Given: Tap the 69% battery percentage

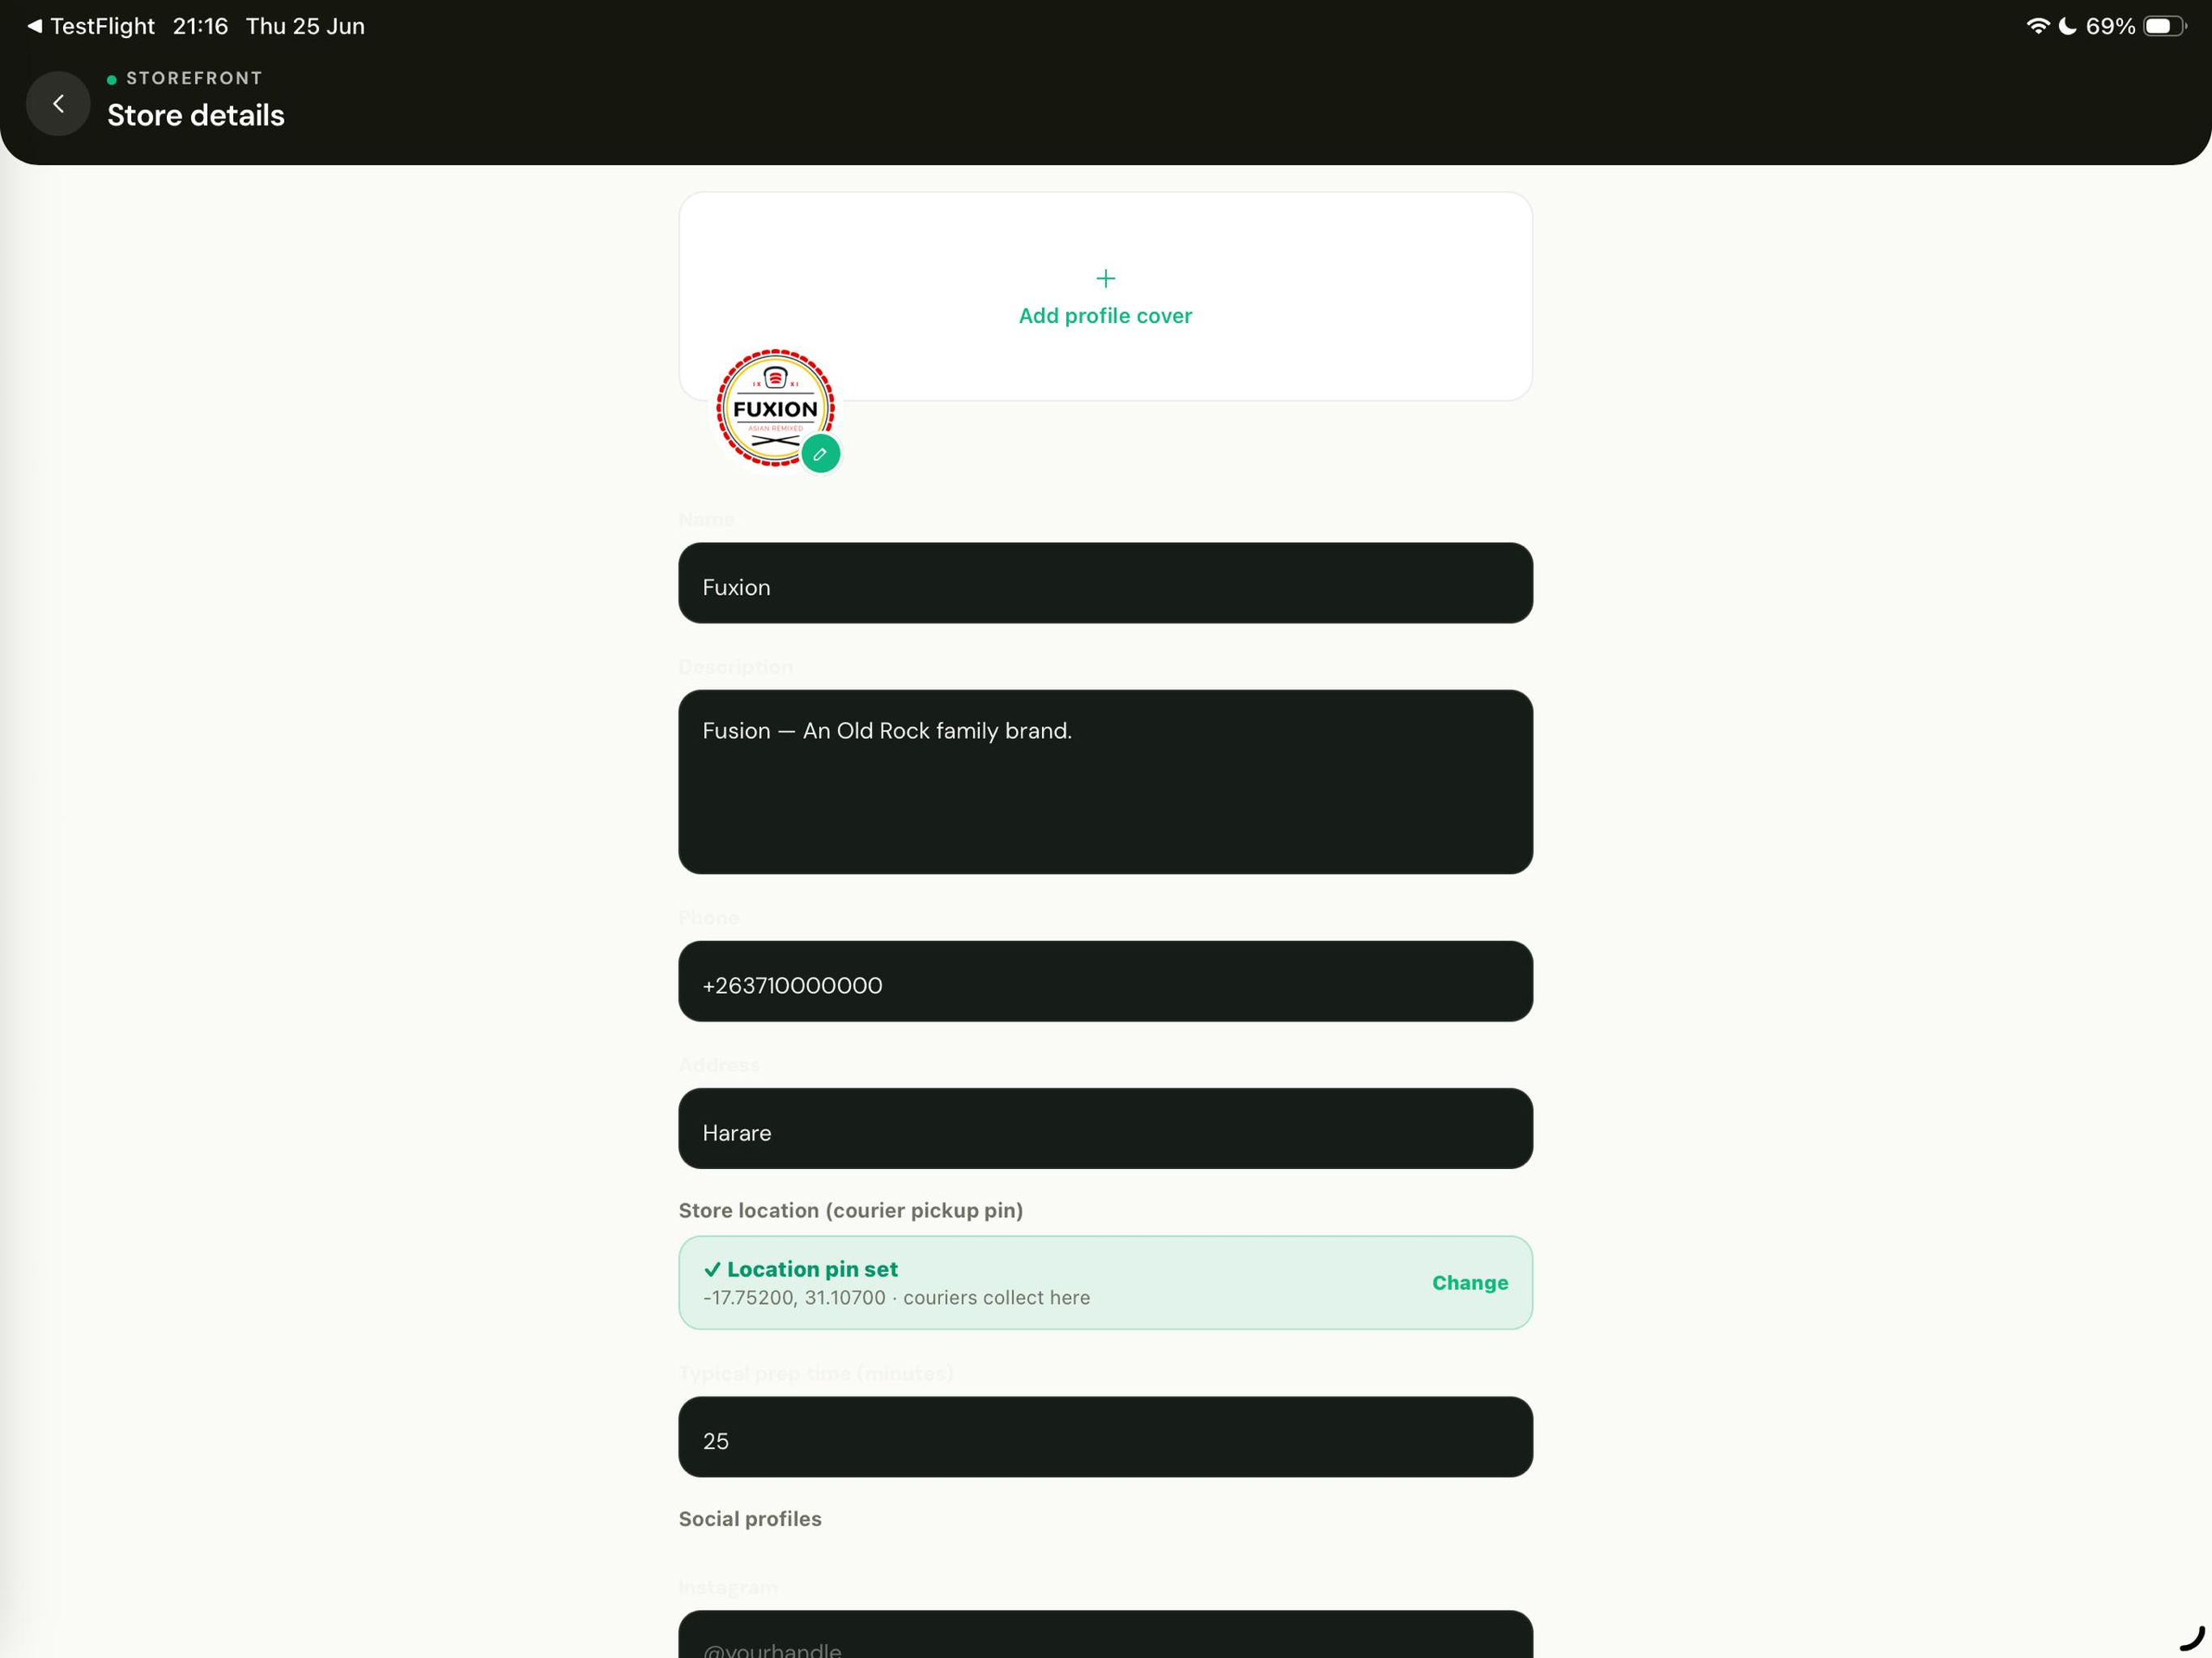Looking at the screenshot, I should pyautogui.click(x=2110, y=26).
